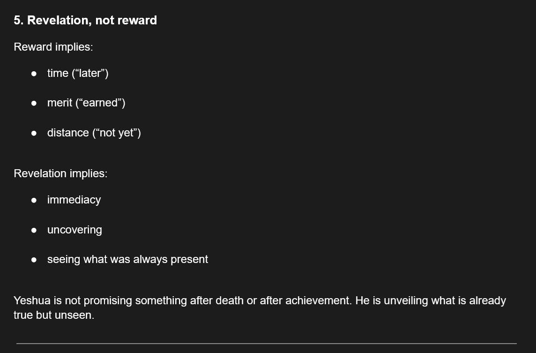
Task: Click the "uncovering" list item
Action: coord(74,230)
